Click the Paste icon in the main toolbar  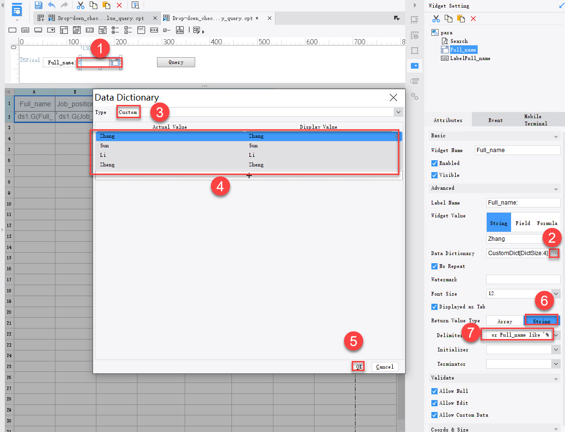105,5
